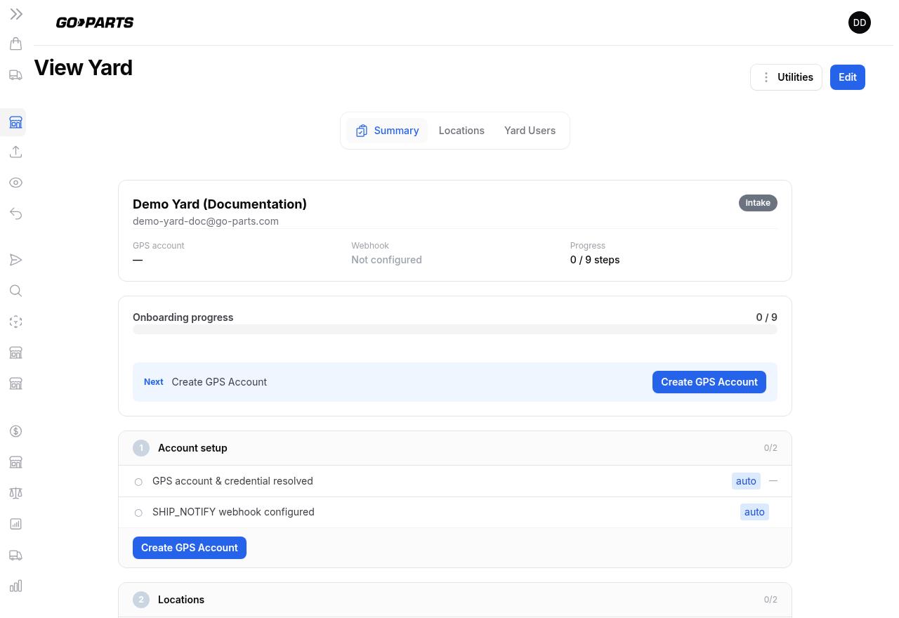
Task: Click the "0/2" count in Locations section
Action: click(x=770, y=600)
